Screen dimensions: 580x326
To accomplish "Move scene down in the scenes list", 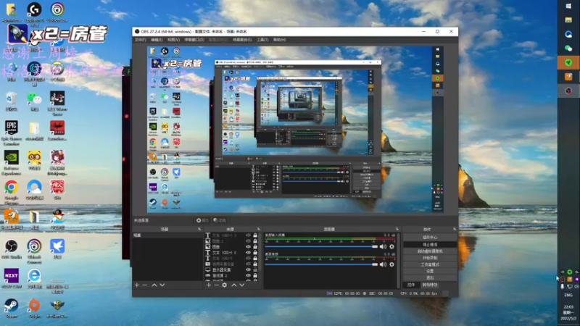I will pyautogui.click(x=162, y=285).
